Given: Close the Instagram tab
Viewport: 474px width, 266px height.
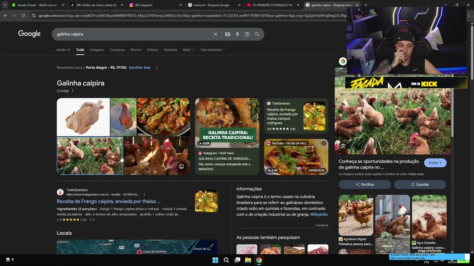Looking at the screenshot, I should coord(181,5).
